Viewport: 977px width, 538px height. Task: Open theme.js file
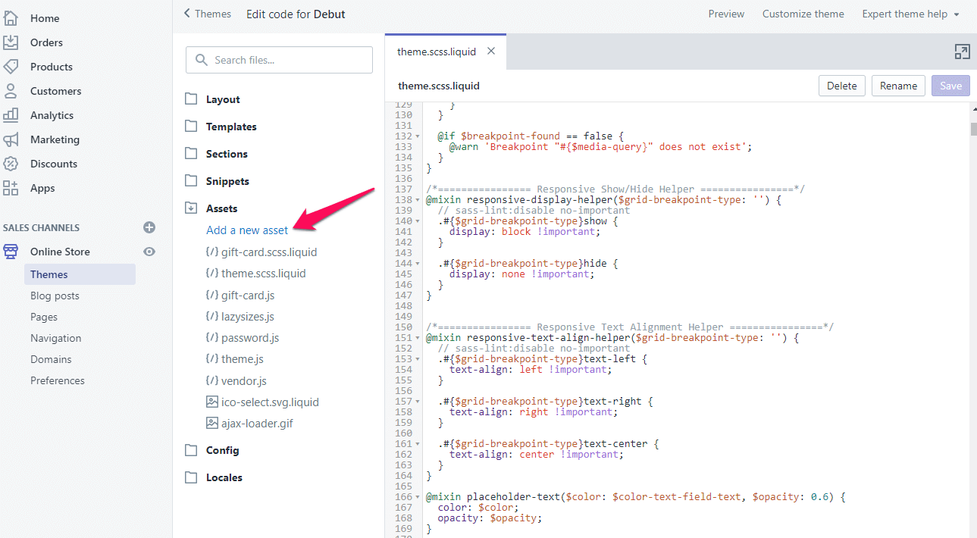[x=243, y=358]
